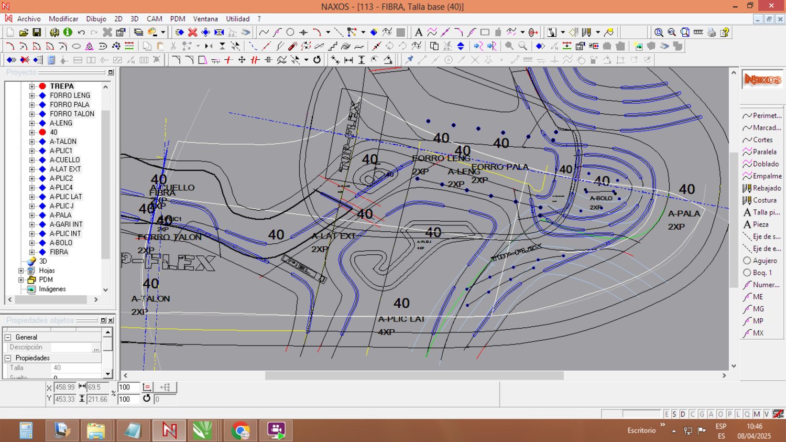Click the move cross-arrows tool
Image resolution: width=786 pixels, height=442 pixels.
(242, 60)
